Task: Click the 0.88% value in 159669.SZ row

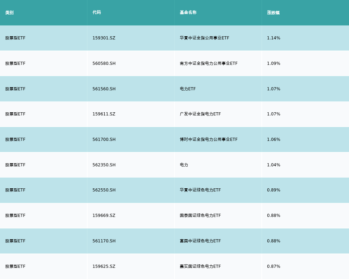Action: coord(274,216)
